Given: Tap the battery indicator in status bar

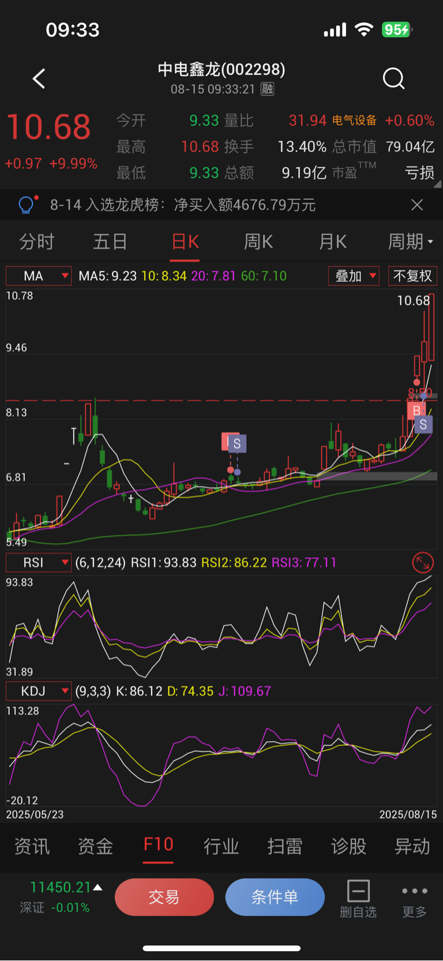Looking at the screenshot, I should pos(397,29).
